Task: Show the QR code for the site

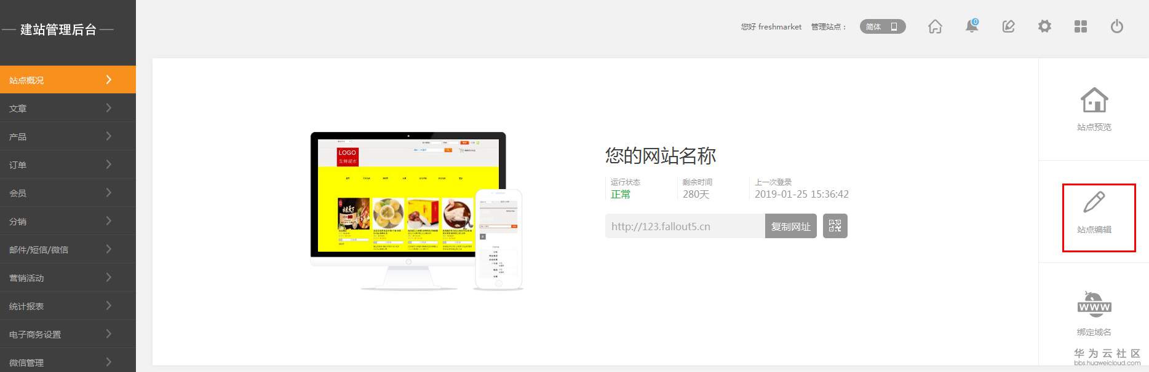Action: [x=835, y=226]
